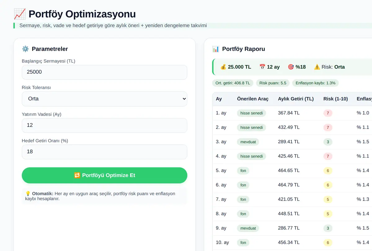Click the 1. ay row label
The height and width of the screenshot is (251, 372).
(221, 113)
